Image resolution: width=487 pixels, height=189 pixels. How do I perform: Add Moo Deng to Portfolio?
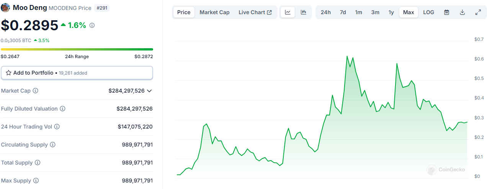(x=77, y=73)
